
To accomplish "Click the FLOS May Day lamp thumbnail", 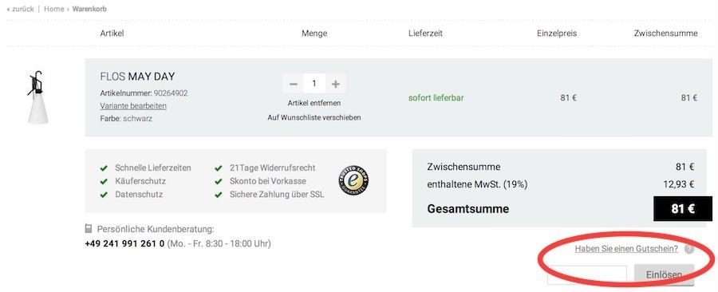I will tap(37, 97).
